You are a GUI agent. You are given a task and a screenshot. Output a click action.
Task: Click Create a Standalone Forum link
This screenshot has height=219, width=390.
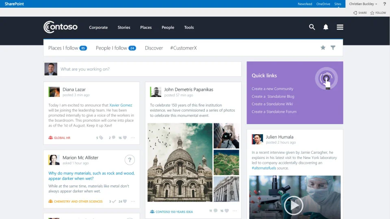pos(274,112)
